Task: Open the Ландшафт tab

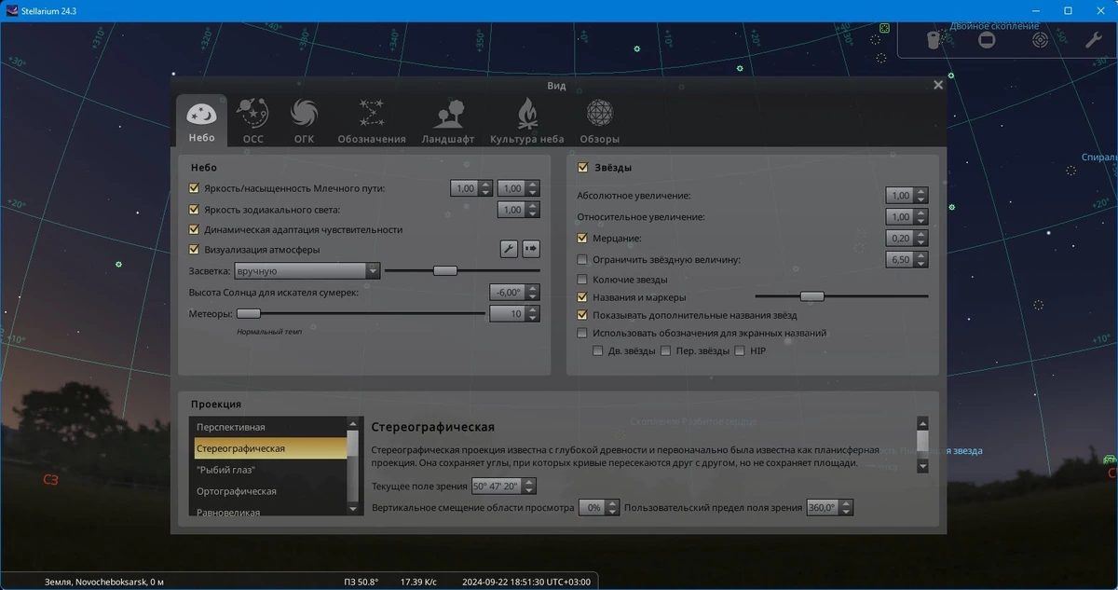Action: 450,122
